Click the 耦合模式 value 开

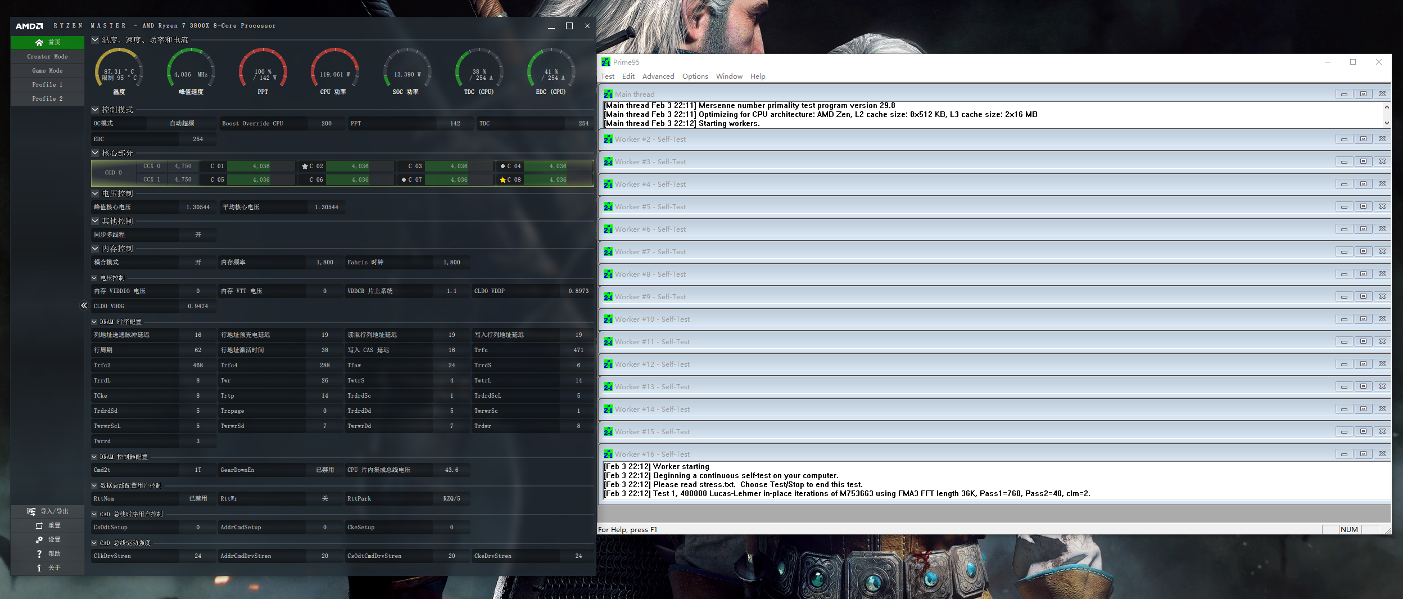(198, 263)
